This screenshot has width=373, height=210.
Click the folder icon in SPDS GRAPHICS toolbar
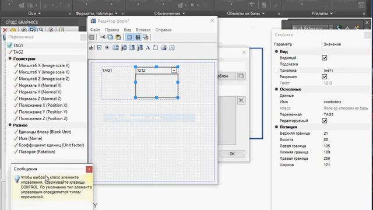pos(13,30)
